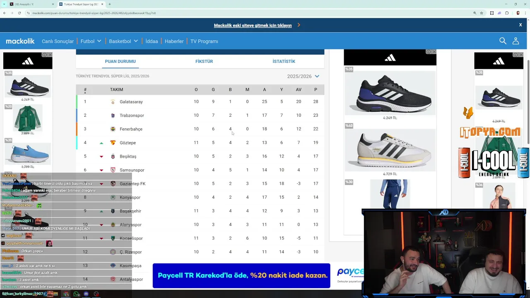The height and width of the screenshot is (298, 530).
Task: Close the Süper Lig browser tab
Action: 102,4
